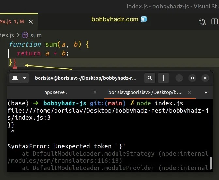Select the sum symbol in the breadcrumb
219x180 pixels.
point(32,35)
